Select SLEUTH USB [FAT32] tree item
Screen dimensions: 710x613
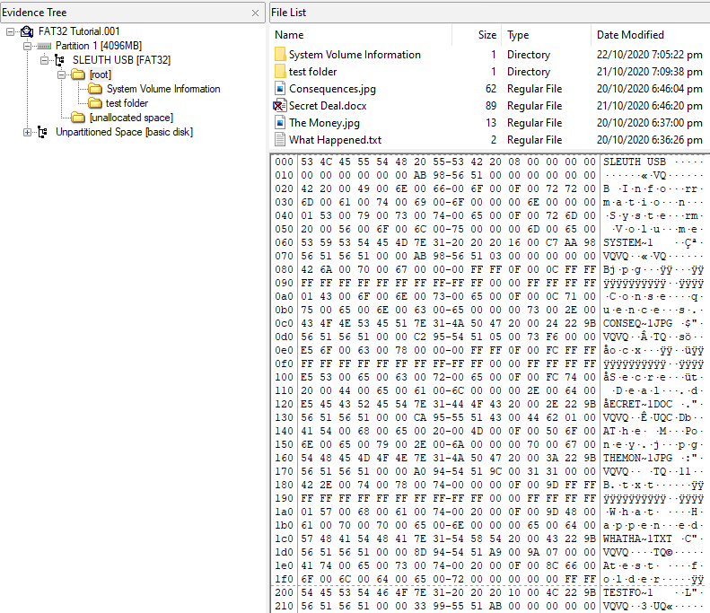(x=121, y=60)
